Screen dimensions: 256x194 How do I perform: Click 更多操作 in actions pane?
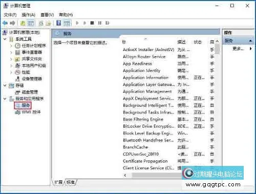point(238,49)
